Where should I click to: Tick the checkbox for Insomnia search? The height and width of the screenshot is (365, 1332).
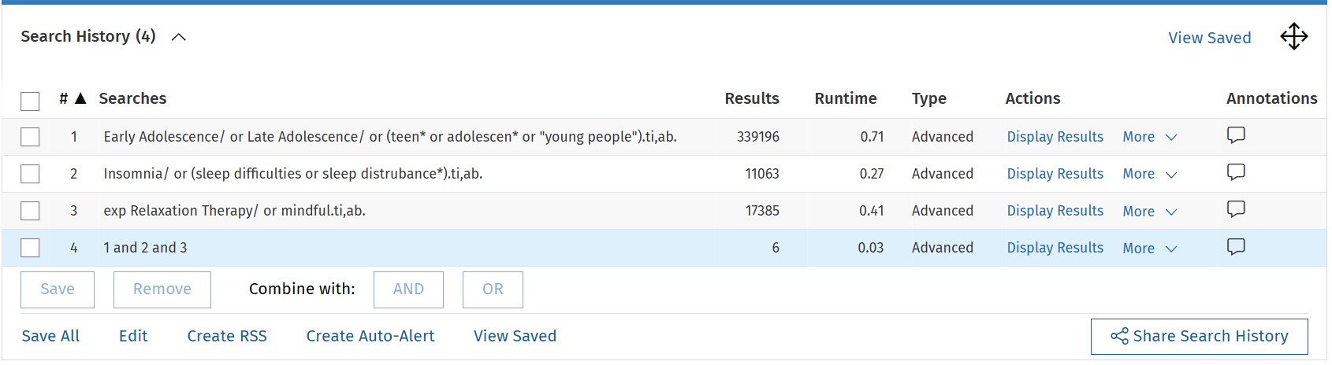pos(30,174)
